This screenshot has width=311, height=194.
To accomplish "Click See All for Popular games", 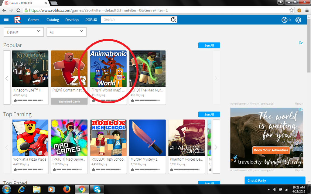I will 209,45.
